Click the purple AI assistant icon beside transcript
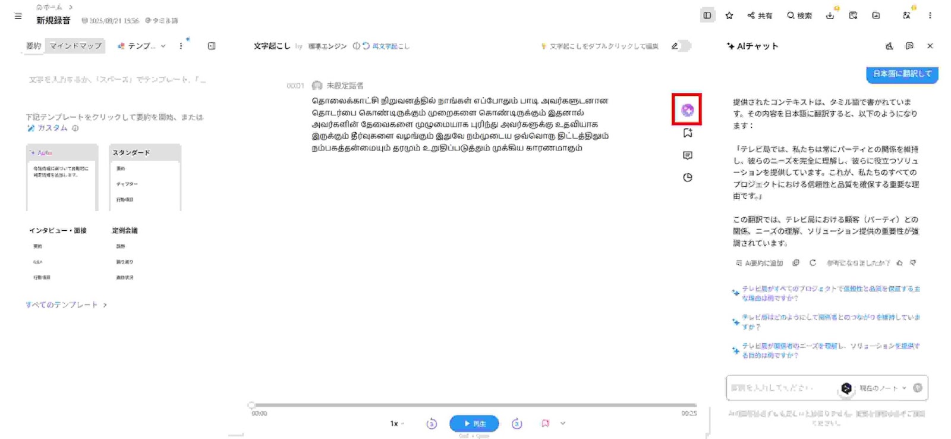Viewport: 951px width, 439px height. click(x=687, y=110)
